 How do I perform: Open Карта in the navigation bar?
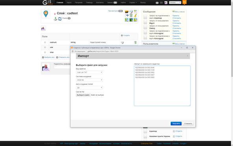point(69,2)
